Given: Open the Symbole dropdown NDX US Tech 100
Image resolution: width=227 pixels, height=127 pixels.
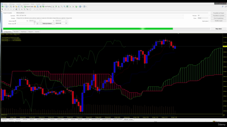Looking at the screenshot, I should (100, 16).
